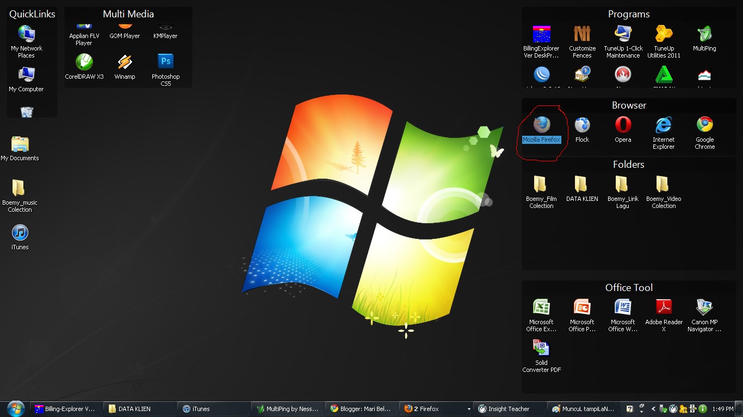Screen dimensions: 743x417
Task: Expand the grouped Firefox taskbar button
Action: (x=435, y=409)
